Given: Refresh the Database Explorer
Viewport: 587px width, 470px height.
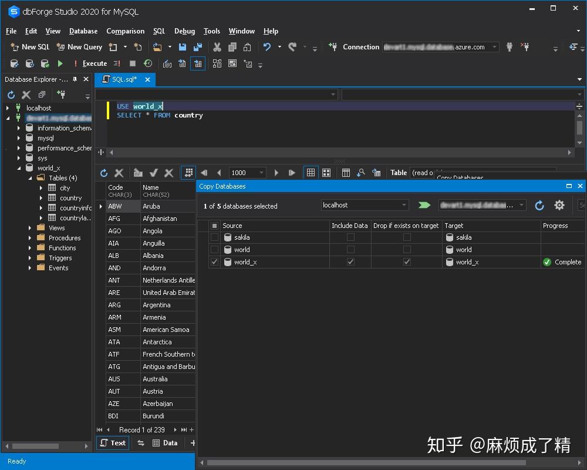Looking at the screenshot, I should 10,94.
